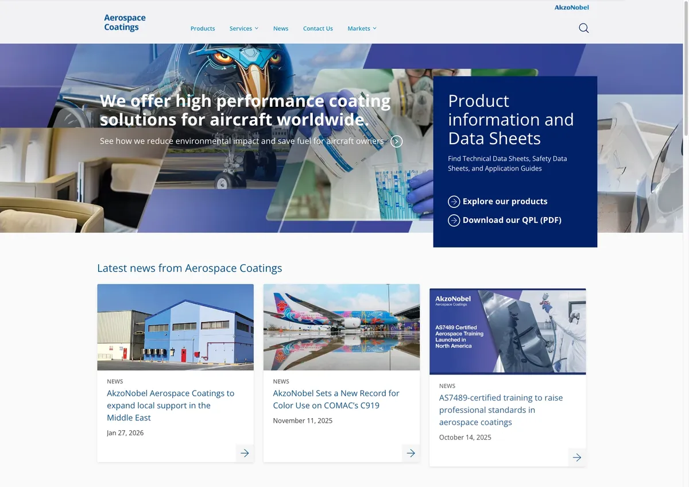The image size is (689, 487).
Task: Click Download our QPL (PDF) link
Action: click(512, 220)
